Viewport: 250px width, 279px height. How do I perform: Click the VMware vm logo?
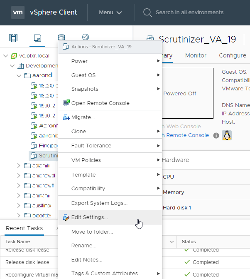(x=18, y=12)
